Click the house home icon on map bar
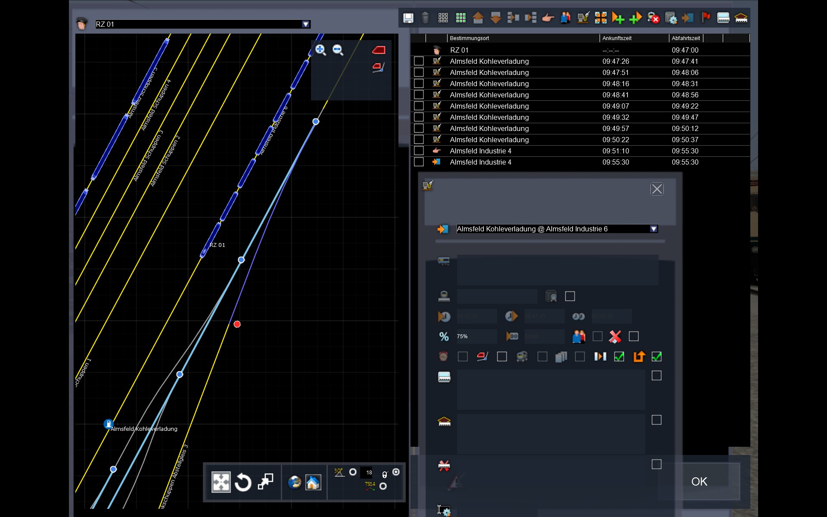Image resolution: width=827 pixels, height=517 pixels. click(x=313, y=482)
